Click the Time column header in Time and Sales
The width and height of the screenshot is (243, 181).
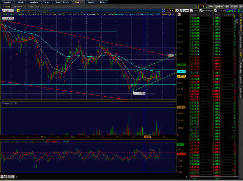pyautogui.click(x=194, y=15)
